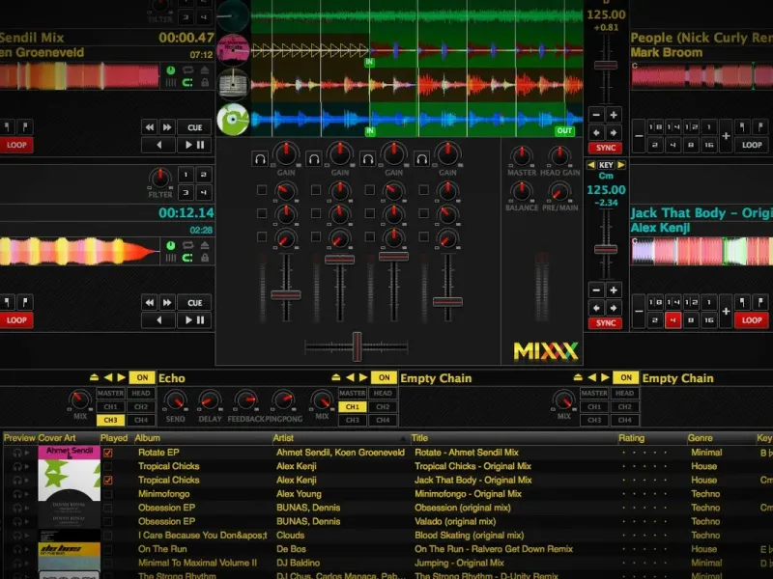Click rewind on the 00:12.14 deck
The height and width of the screenshot is (579, 773).
point(150,303)
